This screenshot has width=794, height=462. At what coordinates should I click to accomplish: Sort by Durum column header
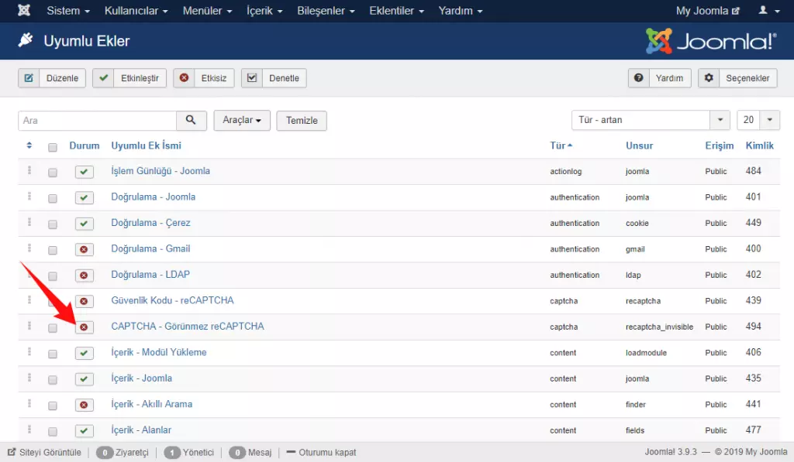(x=84, y=145)
